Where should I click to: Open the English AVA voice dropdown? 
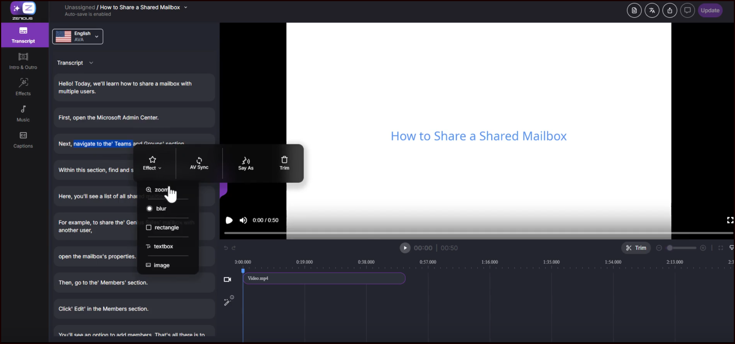(x=78, y=37)
